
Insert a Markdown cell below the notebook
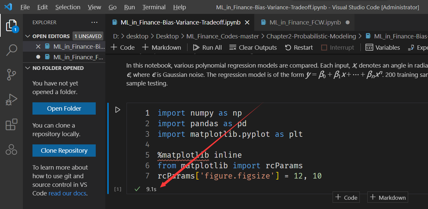click(x=388, y=197)
